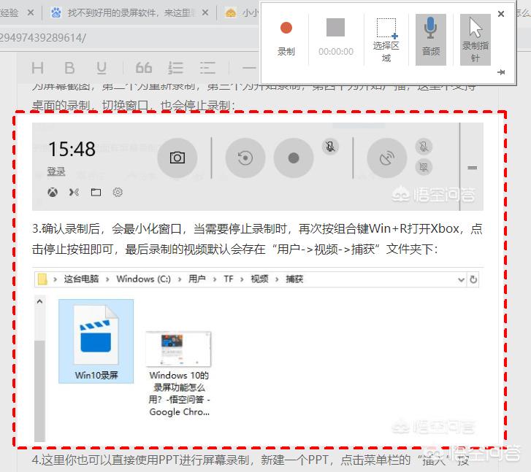Image resolution: width=531 pixels, height=472 pixels.
Task: Insert bulleted list from editor toolbar
Action: click(x=207, y=68)
